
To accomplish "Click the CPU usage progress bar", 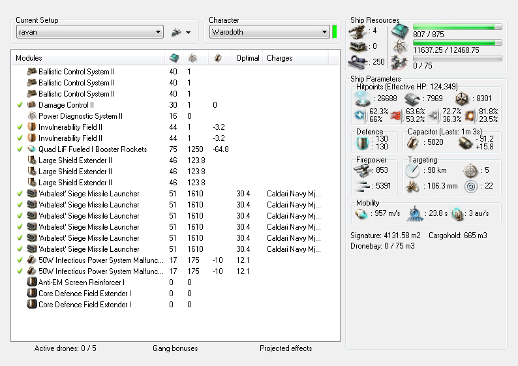I will [457, 27].
